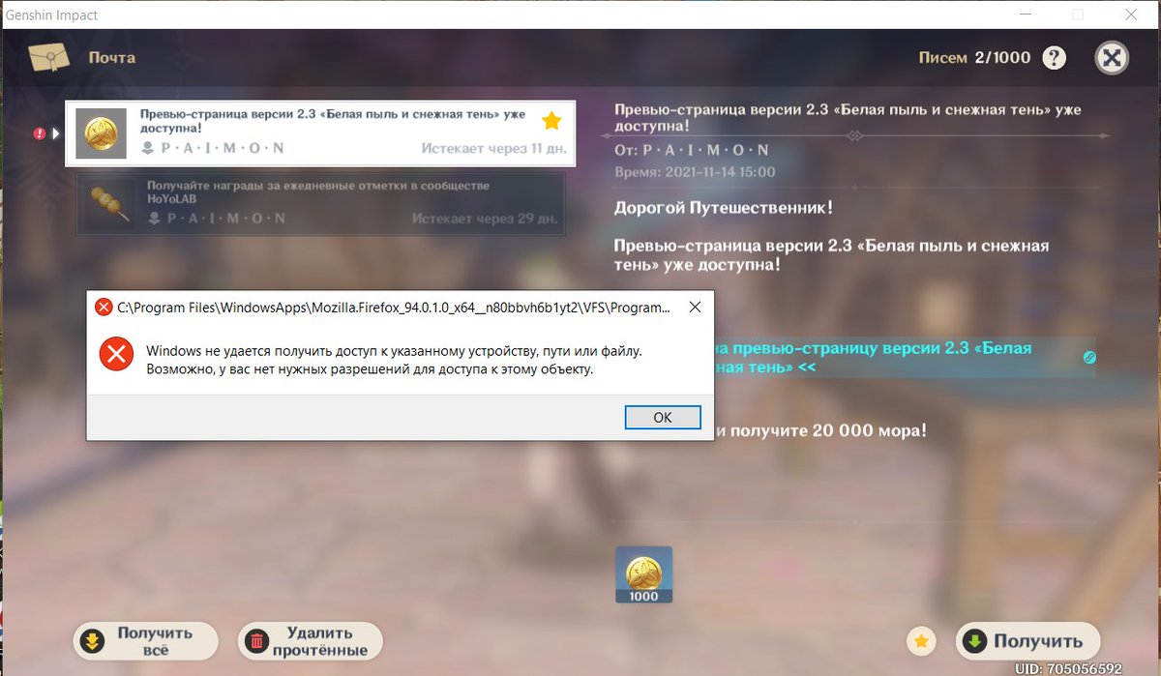Screen dimensions: 1161x676
Task: Minimize the Genshin Impact window
Action: click(x=1026, y=15)
